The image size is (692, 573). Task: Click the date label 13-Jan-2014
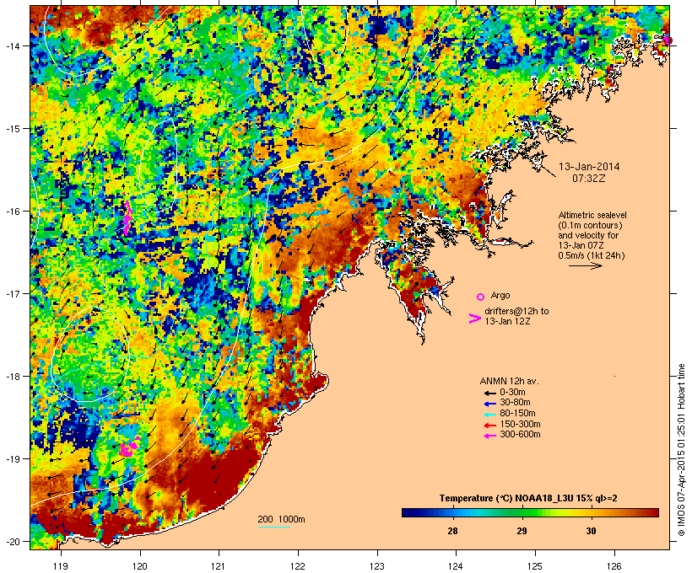coord(589,167)
